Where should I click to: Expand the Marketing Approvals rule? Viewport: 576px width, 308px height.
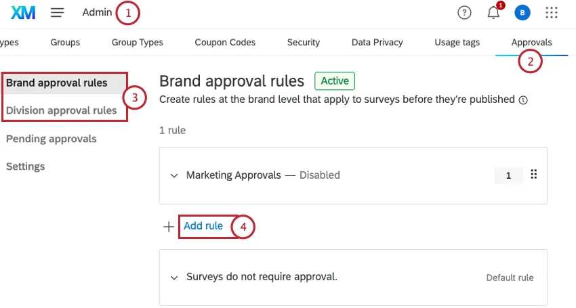(x=174, y=175)
